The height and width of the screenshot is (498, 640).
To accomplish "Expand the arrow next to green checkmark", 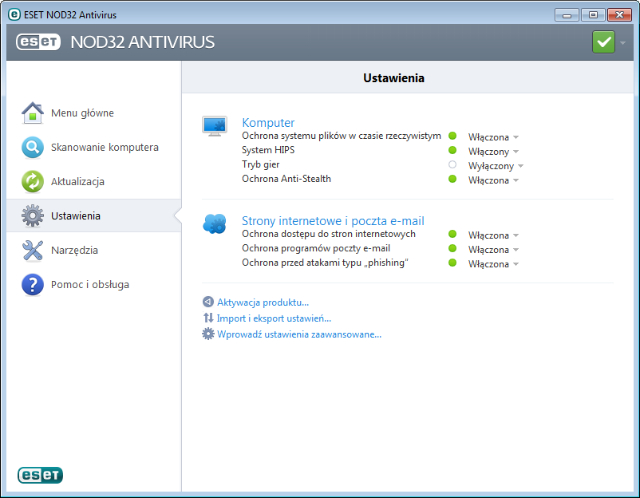I will (x=622, y=42).
